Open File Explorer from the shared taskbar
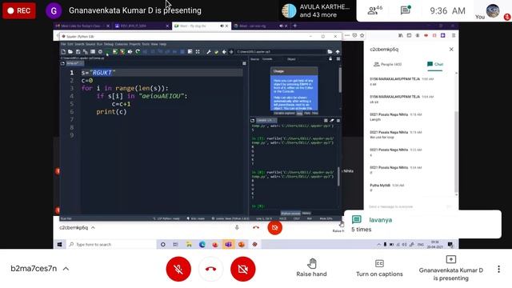This screenshot has height=288, width=512. tap(189, 244)
